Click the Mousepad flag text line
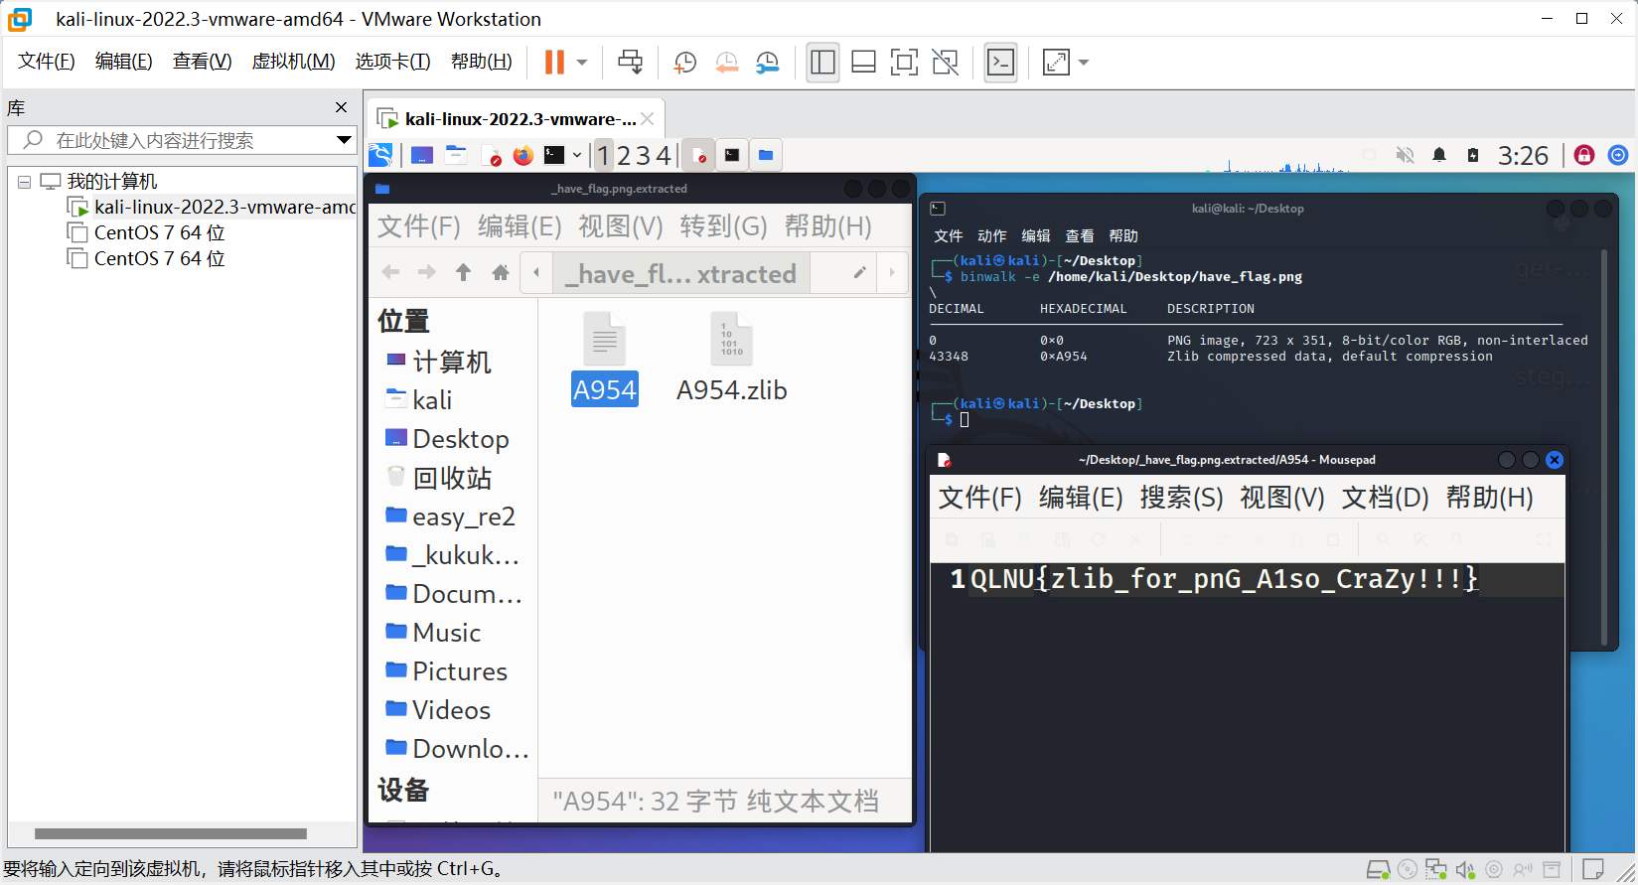Image resolution: width=1638 pixels, height=885 pixels. [1224, 578]
